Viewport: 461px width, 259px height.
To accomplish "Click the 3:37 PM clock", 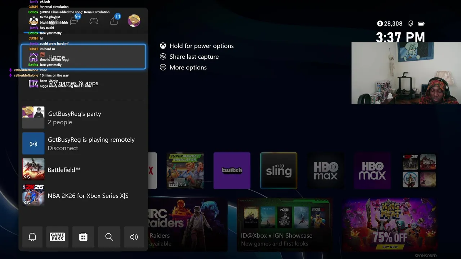I will (400, 37).
